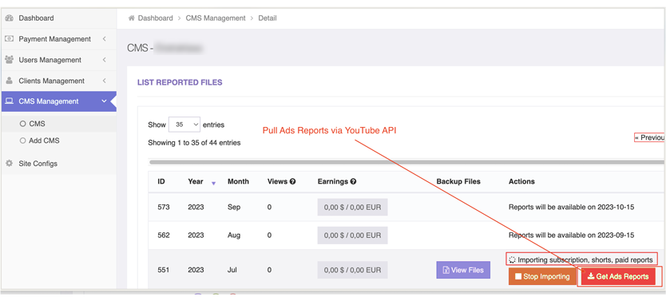The height and width of the screenshot is (301, 666).
Task: Open Dashboard in the sidebar
Action: [x=58, y=18]
